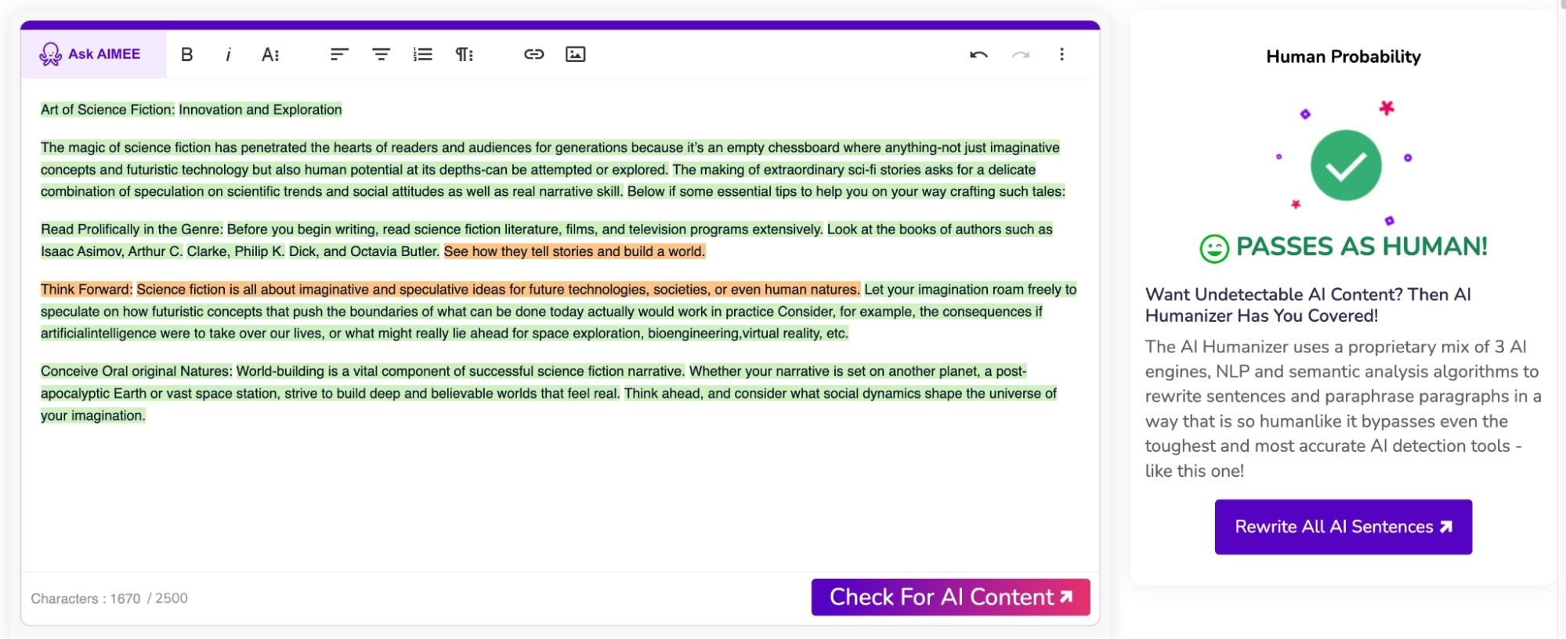Apply italic formatting
1566x639 pixels.
click(x=228, y=54)
